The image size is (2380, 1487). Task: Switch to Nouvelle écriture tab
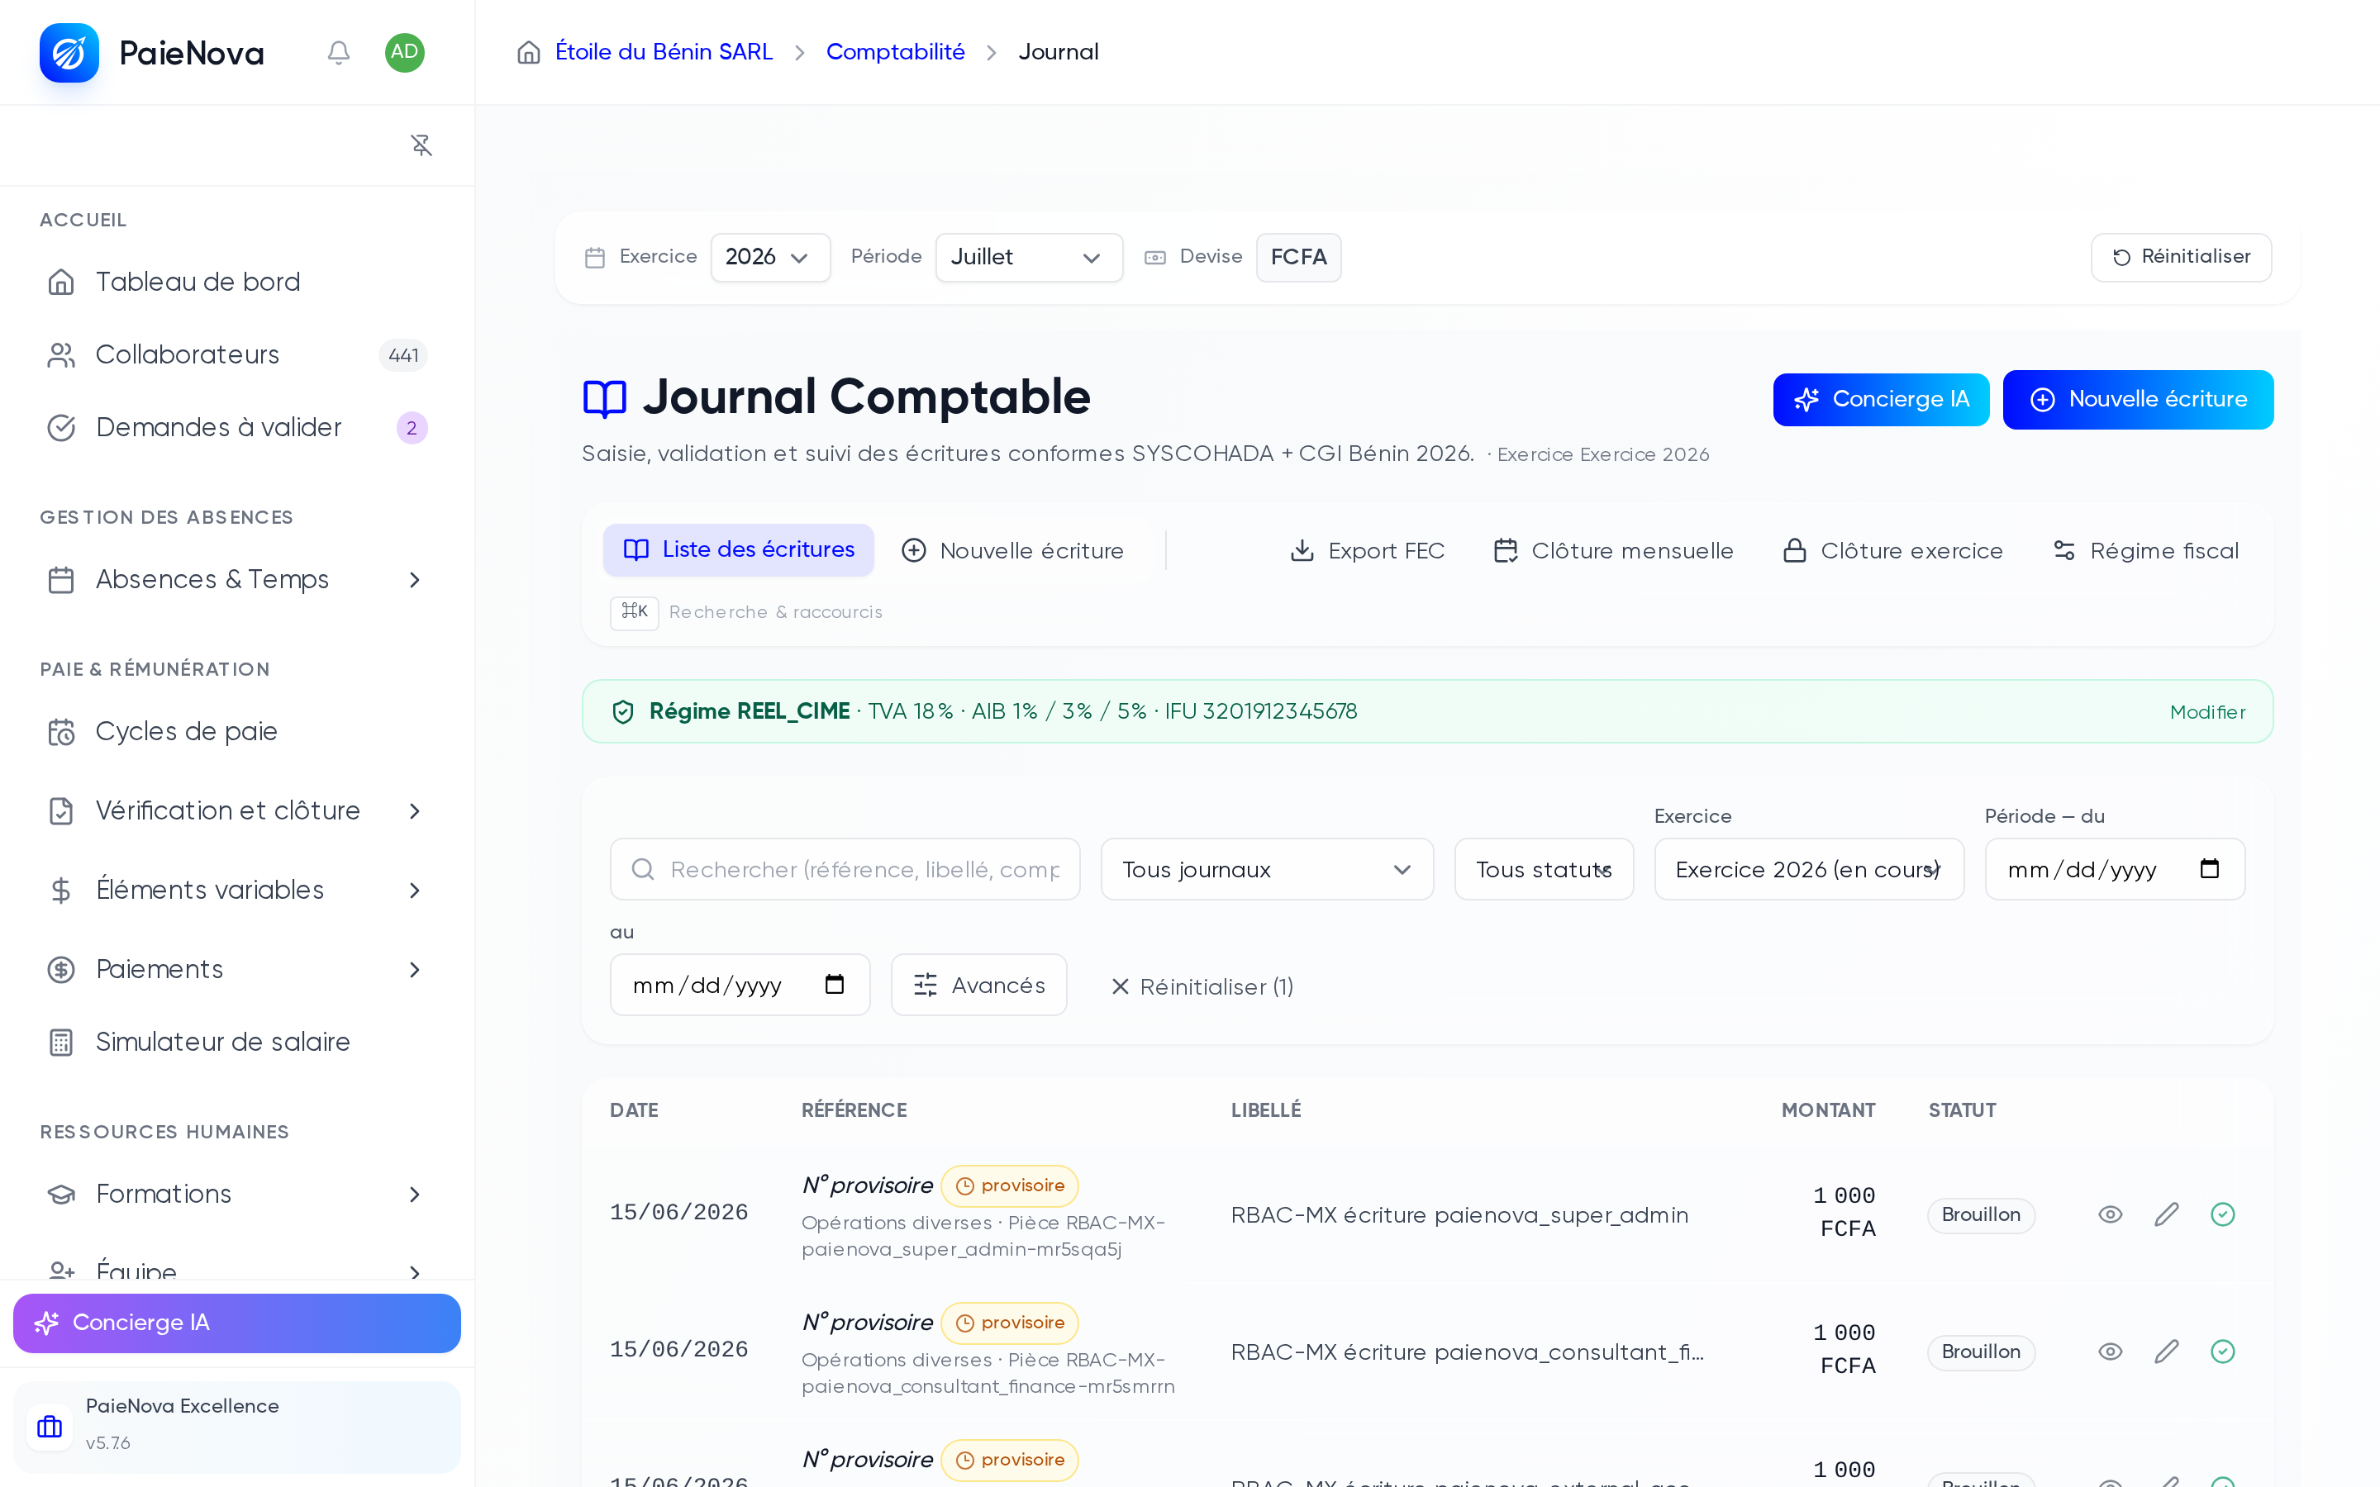click(x=1012, y=551)
